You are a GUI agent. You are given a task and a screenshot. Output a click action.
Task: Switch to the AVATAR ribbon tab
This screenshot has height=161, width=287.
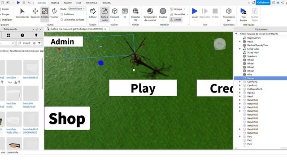(68, 3)
